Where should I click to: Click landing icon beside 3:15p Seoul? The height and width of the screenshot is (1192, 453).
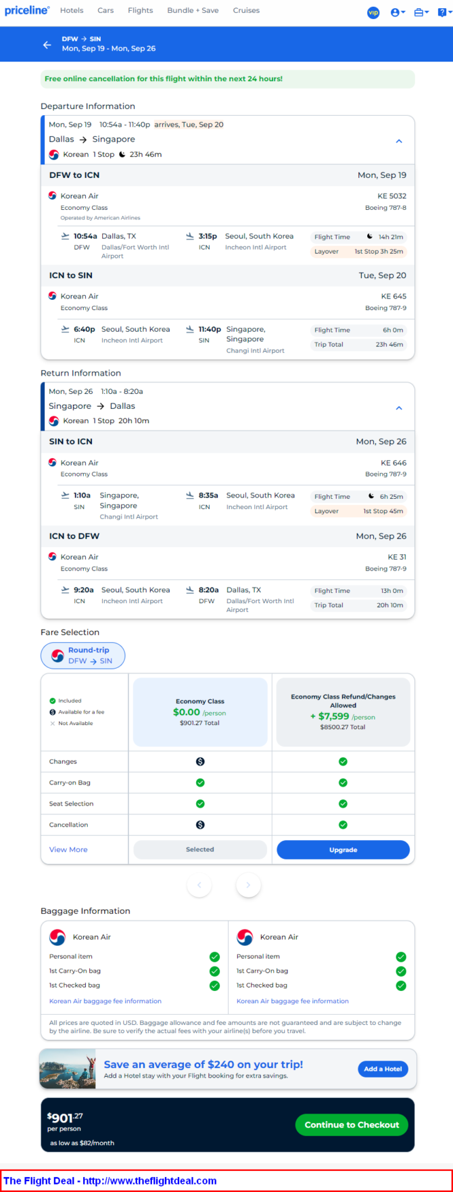tap(190, 236)
